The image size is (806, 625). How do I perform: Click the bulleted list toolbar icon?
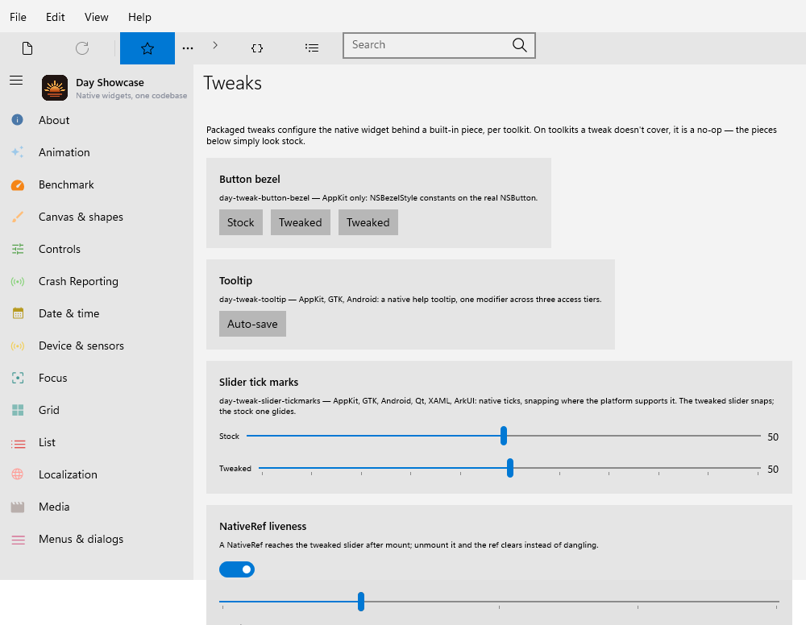pos(311,48)
